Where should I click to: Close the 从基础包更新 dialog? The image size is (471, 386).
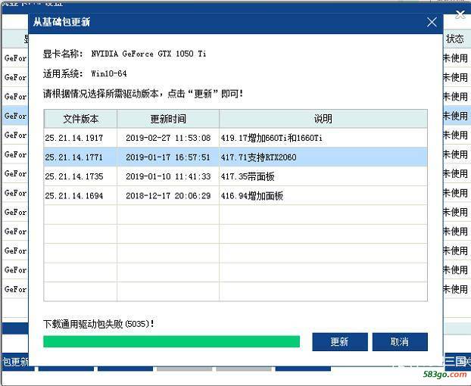(x=432, y=22)
